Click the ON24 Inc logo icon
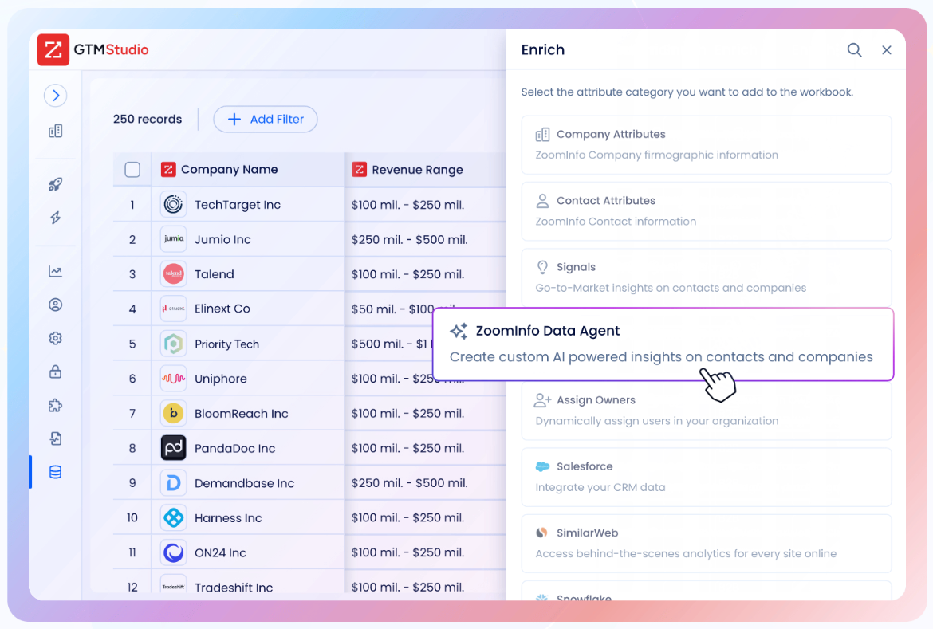Screen dimensions: 933x629 173,552
